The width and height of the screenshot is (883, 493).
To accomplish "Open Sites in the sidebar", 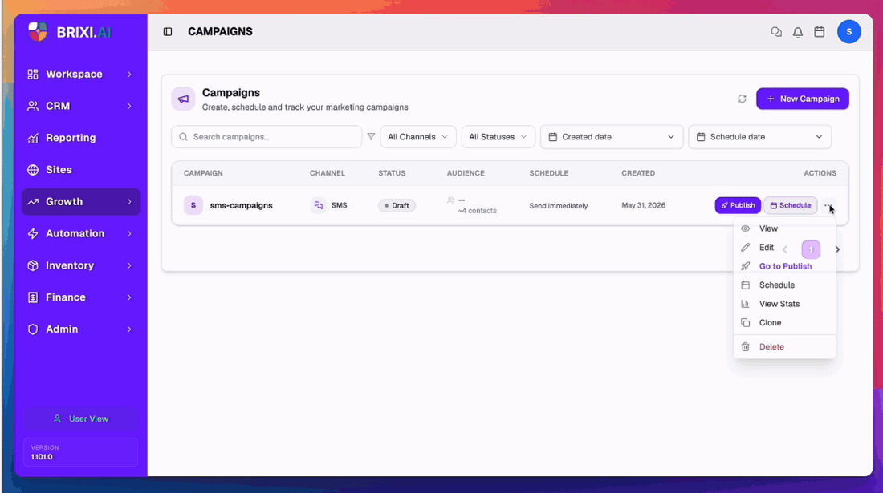I will pos(80,170).
